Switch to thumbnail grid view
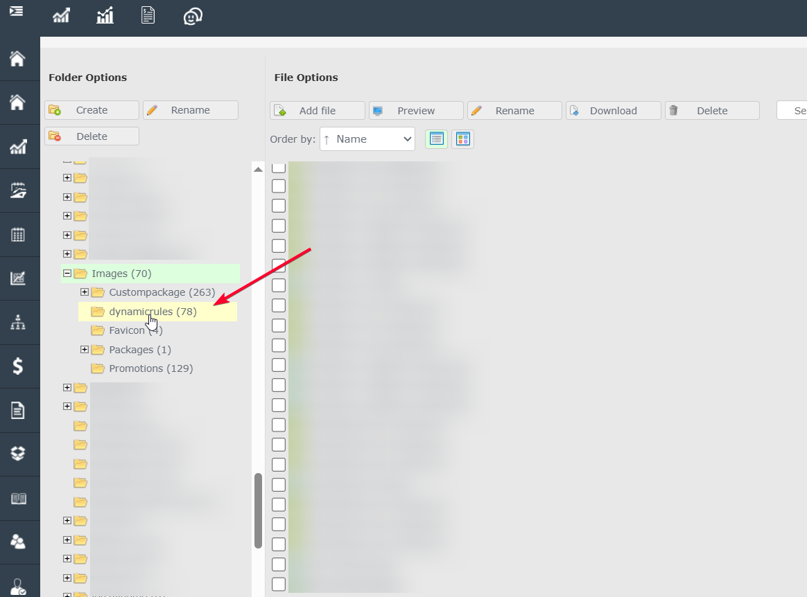The height and width of the screenshot is (597, 807). tap(462, 139)
